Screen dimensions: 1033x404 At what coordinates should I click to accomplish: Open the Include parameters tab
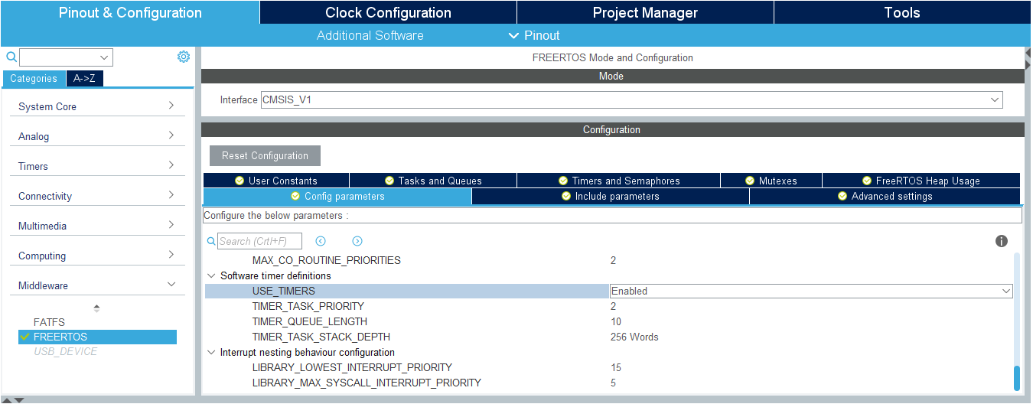(x=611, y=197)
